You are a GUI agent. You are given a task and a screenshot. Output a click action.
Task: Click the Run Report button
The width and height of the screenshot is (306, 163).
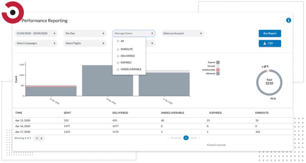point(270,33)
